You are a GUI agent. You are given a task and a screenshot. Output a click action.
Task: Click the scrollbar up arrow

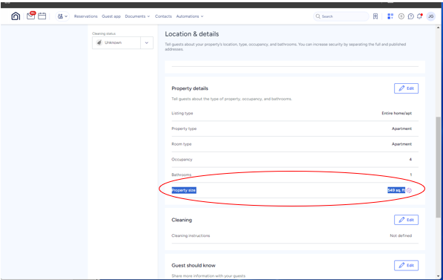click(x=439, y=27)
